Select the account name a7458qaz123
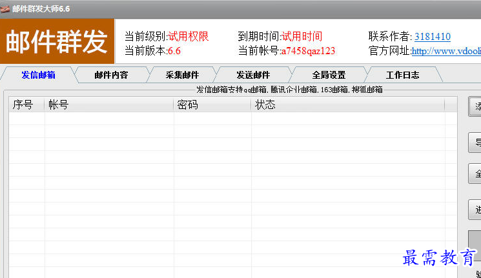Viewport: 481px width, 278px height. pyautogui.click(x=308, y=51)
